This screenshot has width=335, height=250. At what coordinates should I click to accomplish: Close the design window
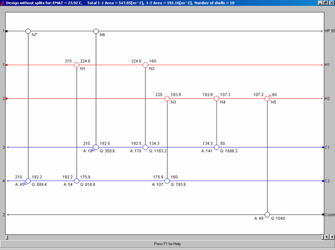pyautogui.click(x=331, y=3)
